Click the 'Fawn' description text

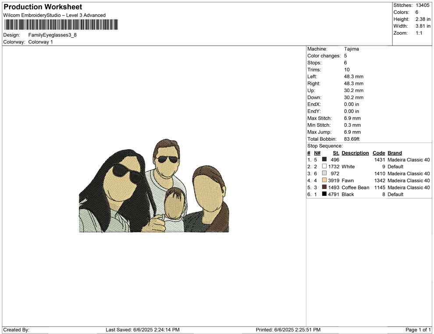tap(348, 181)
